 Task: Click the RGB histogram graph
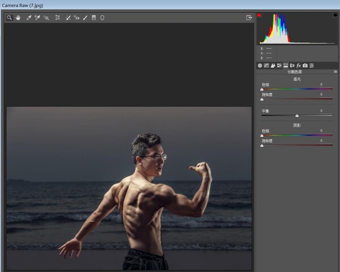pyautogui.click(x=297, y=29)
